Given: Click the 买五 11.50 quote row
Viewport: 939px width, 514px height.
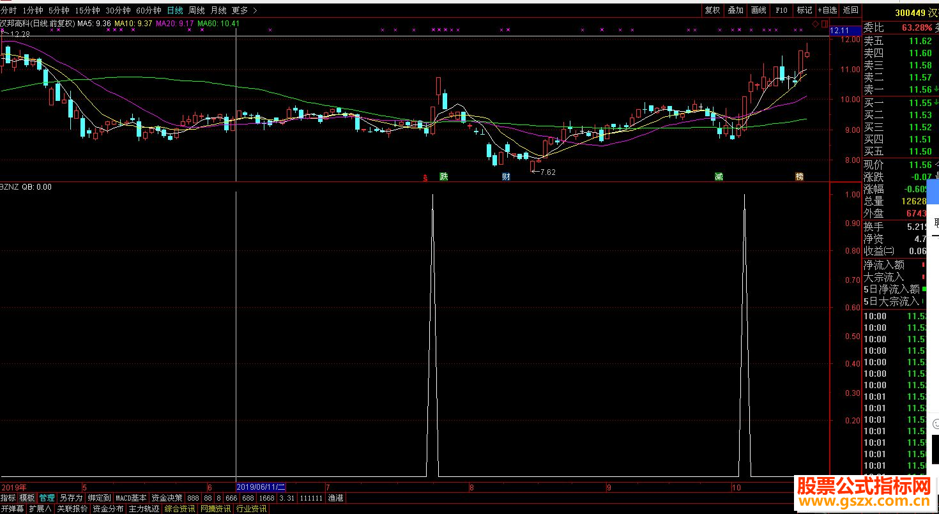Looking at the screenshot, I should click(901, 151).
